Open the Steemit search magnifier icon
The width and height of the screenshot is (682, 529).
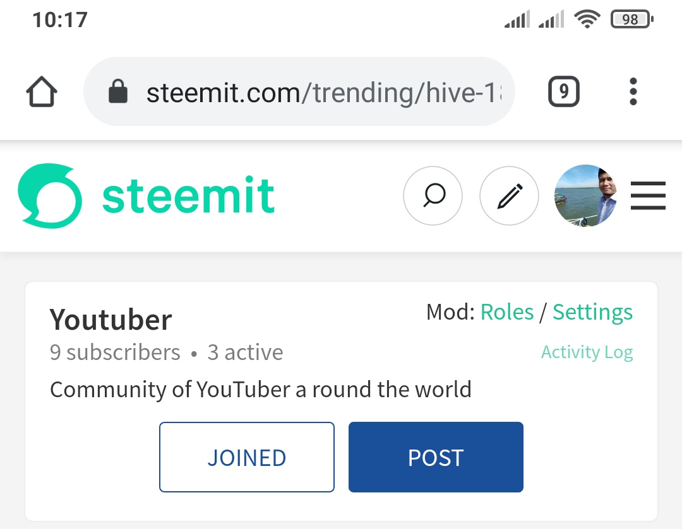433,195
